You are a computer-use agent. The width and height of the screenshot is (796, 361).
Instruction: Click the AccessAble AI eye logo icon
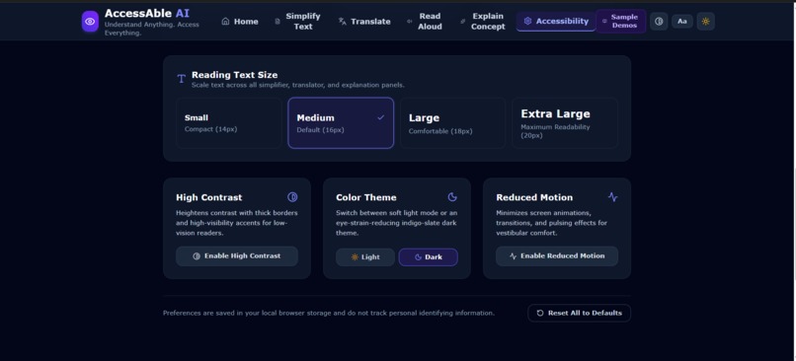[90, 22]
